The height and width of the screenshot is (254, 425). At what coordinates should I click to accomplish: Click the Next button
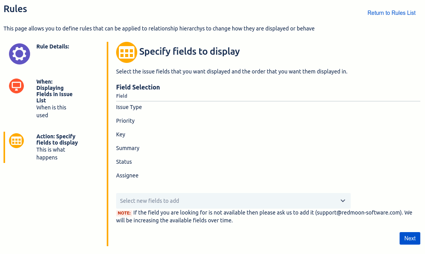pyautogui.click(x=410, y=238)
